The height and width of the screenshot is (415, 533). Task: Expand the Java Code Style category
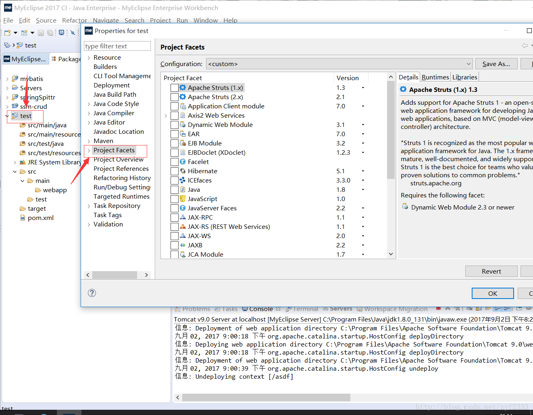89,104
